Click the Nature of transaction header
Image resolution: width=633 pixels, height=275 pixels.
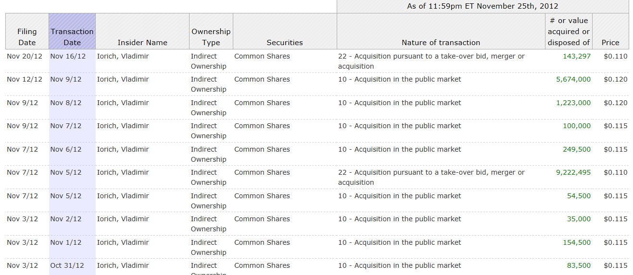pyautogui.click(x=441, y=42)
